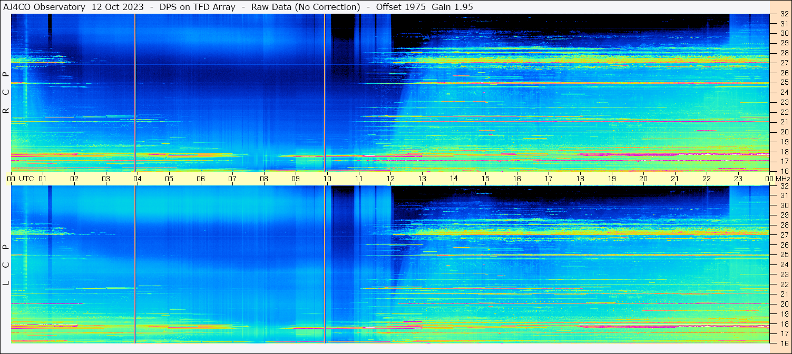The height and width of the screenshot is (354, 792).
Task: Select the 25 MHz label on RCP panel
Action: point(783,83)
